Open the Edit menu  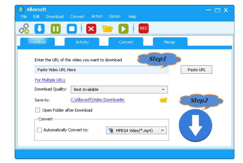point(36,16)
